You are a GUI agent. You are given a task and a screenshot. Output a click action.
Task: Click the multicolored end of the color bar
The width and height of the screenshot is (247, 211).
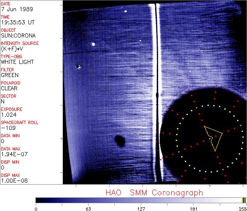click(x=244, y=200)
